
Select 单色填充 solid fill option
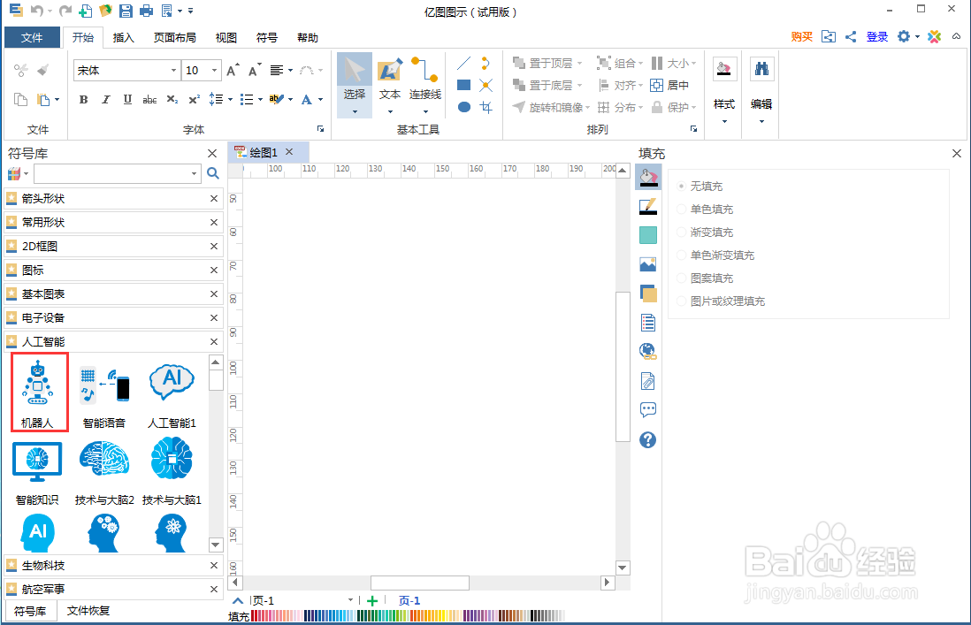pos(706,210)
